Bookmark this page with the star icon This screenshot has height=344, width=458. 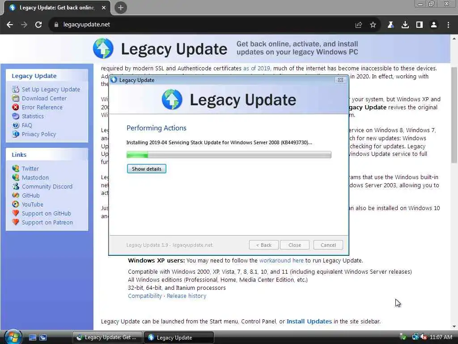373,25
